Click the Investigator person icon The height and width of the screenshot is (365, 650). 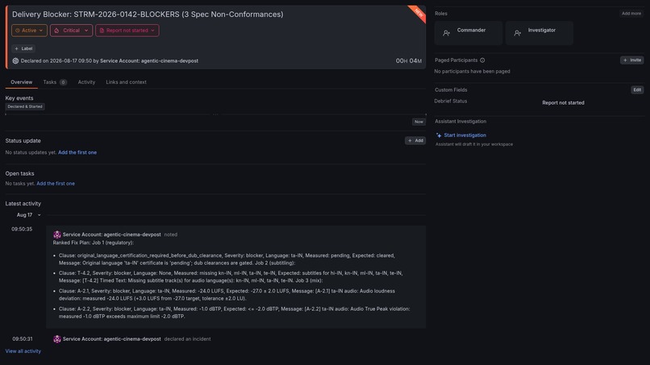click(518, 33)
